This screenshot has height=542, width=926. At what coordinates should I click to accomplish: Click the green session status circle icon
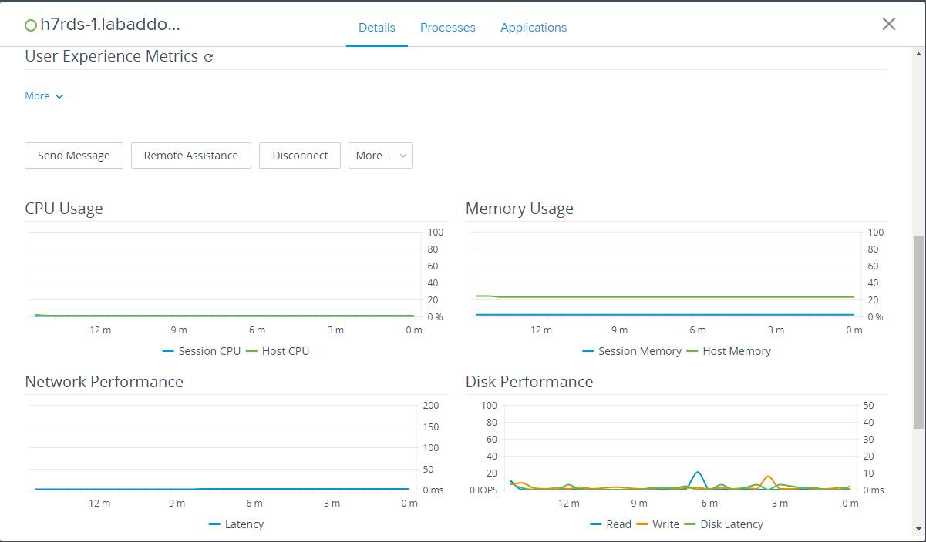[31, 25]
